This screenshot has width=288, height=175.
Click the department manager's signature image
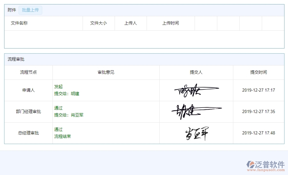click(x=196, y=111)
